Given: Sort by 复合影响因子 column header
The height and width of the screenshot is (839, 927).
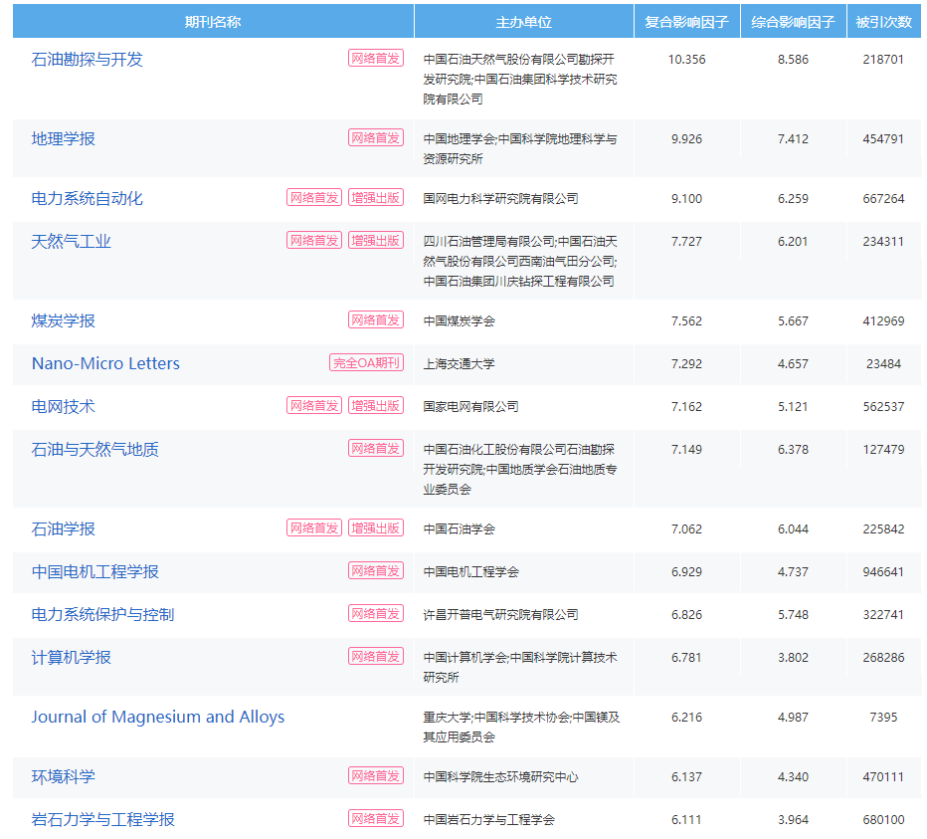Looking at the screenshot, I should pyautogui.click(x=687, y=22).
